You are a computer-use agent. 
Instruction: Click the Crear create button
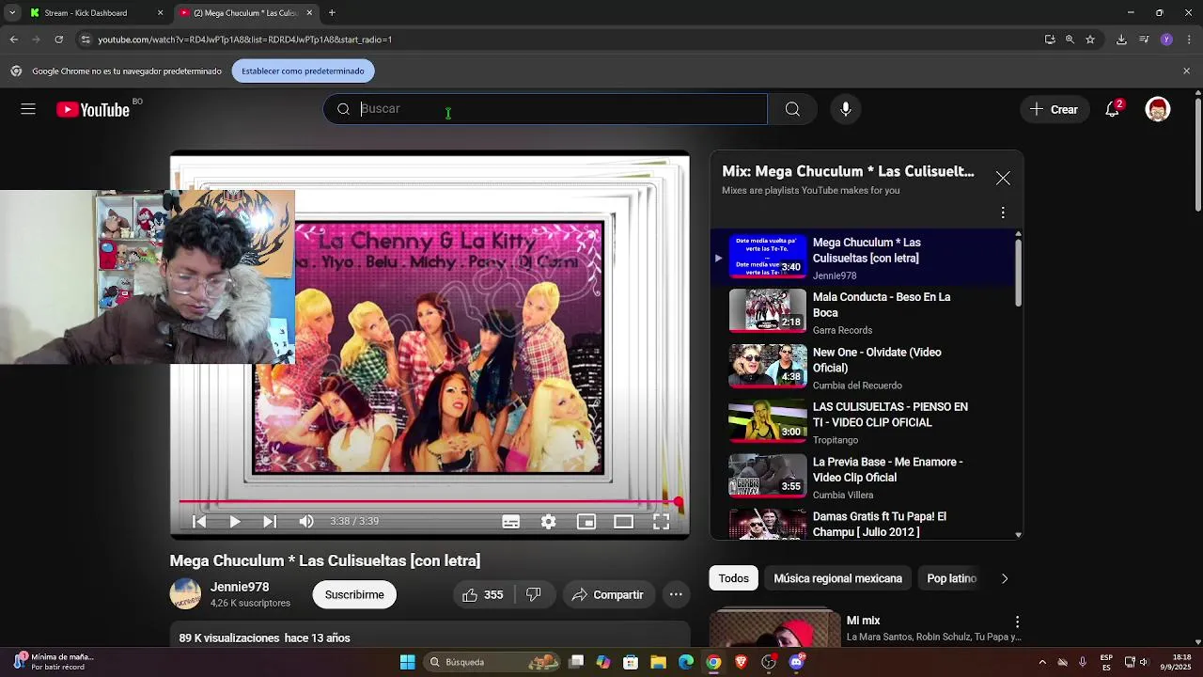click(1054, 109)
